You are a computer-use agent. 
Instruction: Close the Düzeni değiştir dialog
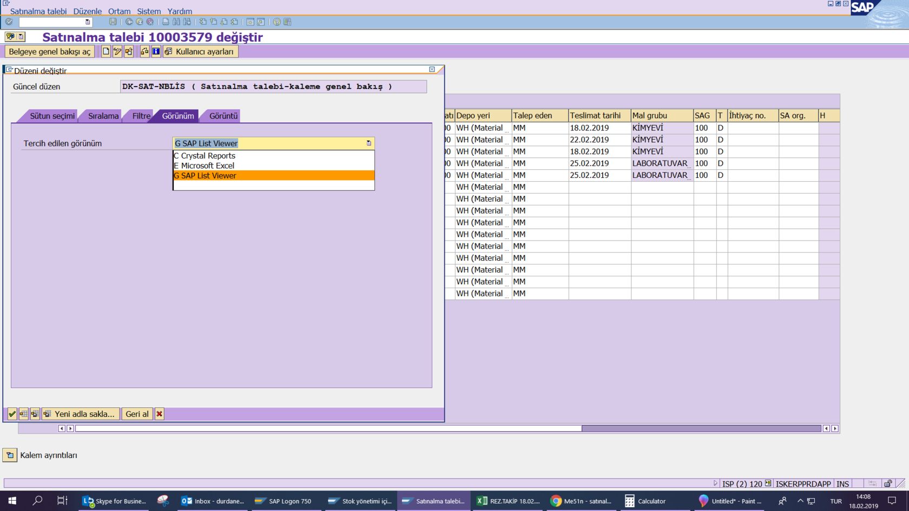(432, 69)
